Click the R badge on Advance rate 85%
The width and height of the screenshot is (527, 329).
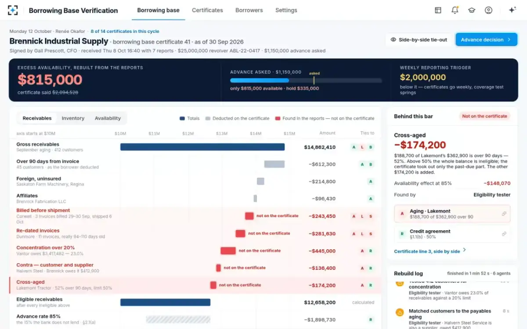pos(371,320)
